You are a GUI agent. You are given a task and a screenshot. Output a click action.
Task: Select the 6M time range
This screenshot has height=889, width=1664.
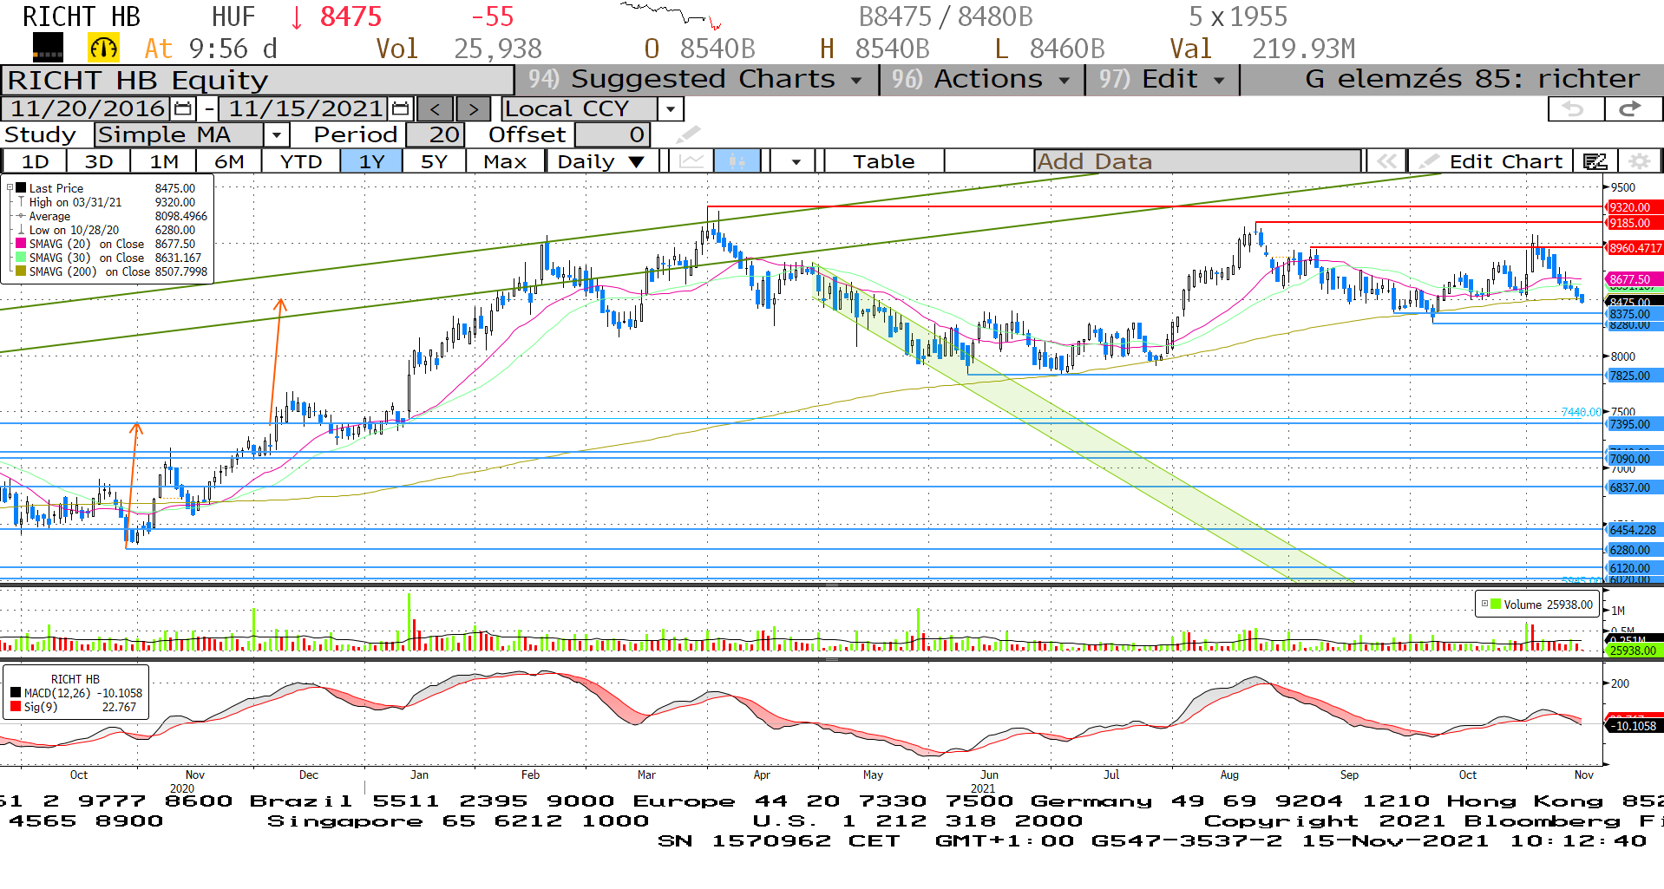coord(229,161)
